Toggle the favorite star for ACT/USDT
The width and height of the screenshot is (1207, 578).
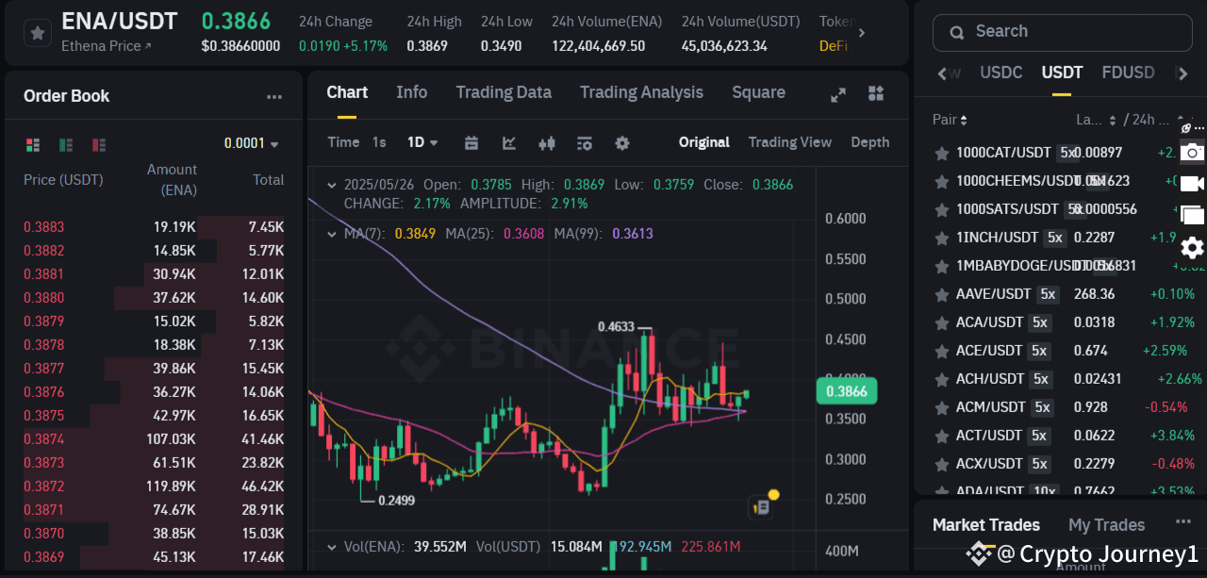point(940,436)
